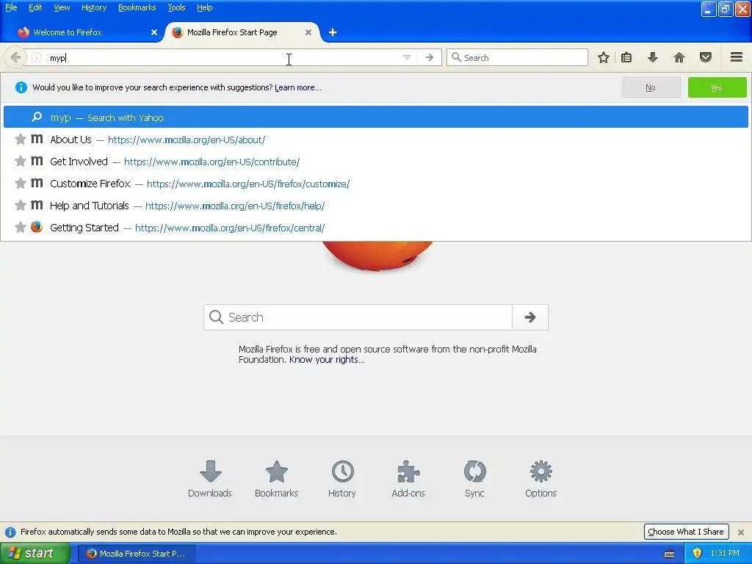Click the star icon beside About Us

tap(20, 139)
